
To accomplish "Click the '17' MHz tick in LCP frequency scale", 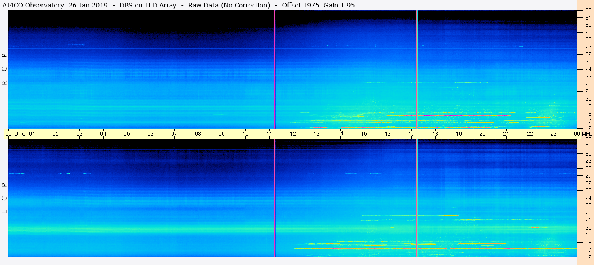I will coord(588,250).
